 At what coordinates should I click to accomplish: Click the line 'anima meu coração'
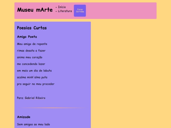pos(29,57)
